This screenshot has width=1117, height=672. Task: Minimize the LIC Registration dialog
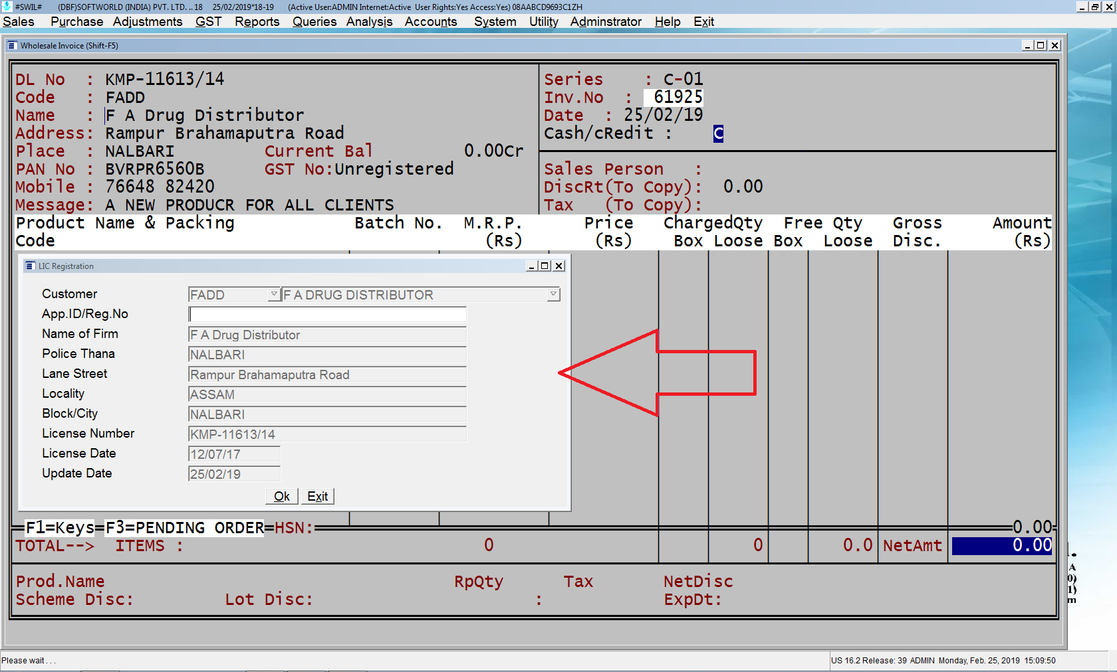532,266
